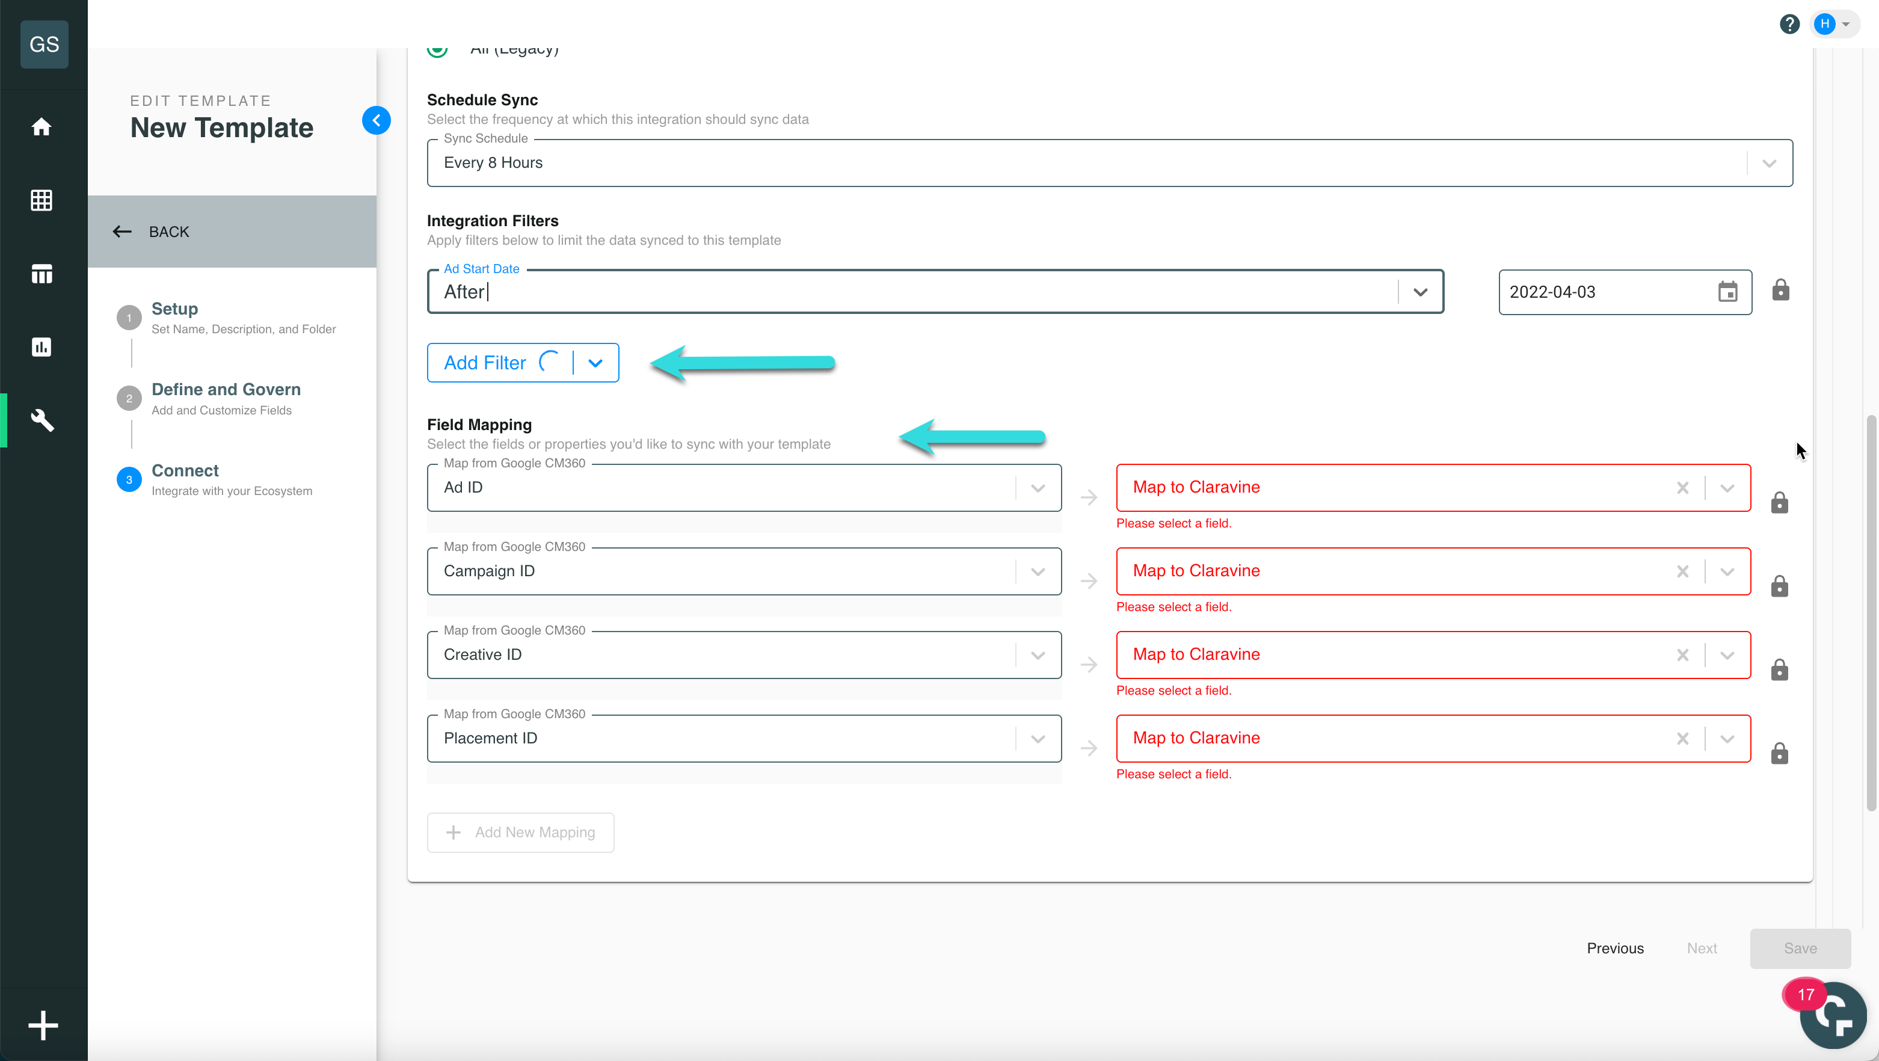
Task: Click the BACK navigation item
Action: (167, 232)
